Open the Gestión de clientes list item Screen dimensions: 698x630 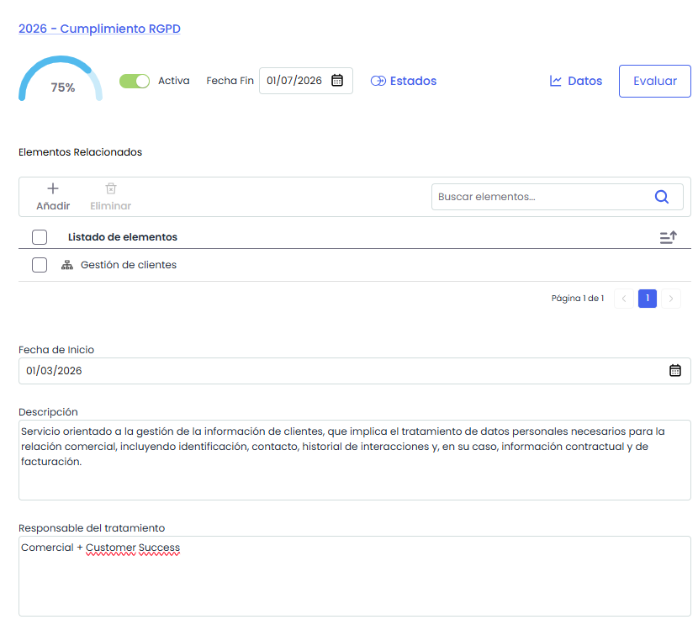tap(129, 265)
